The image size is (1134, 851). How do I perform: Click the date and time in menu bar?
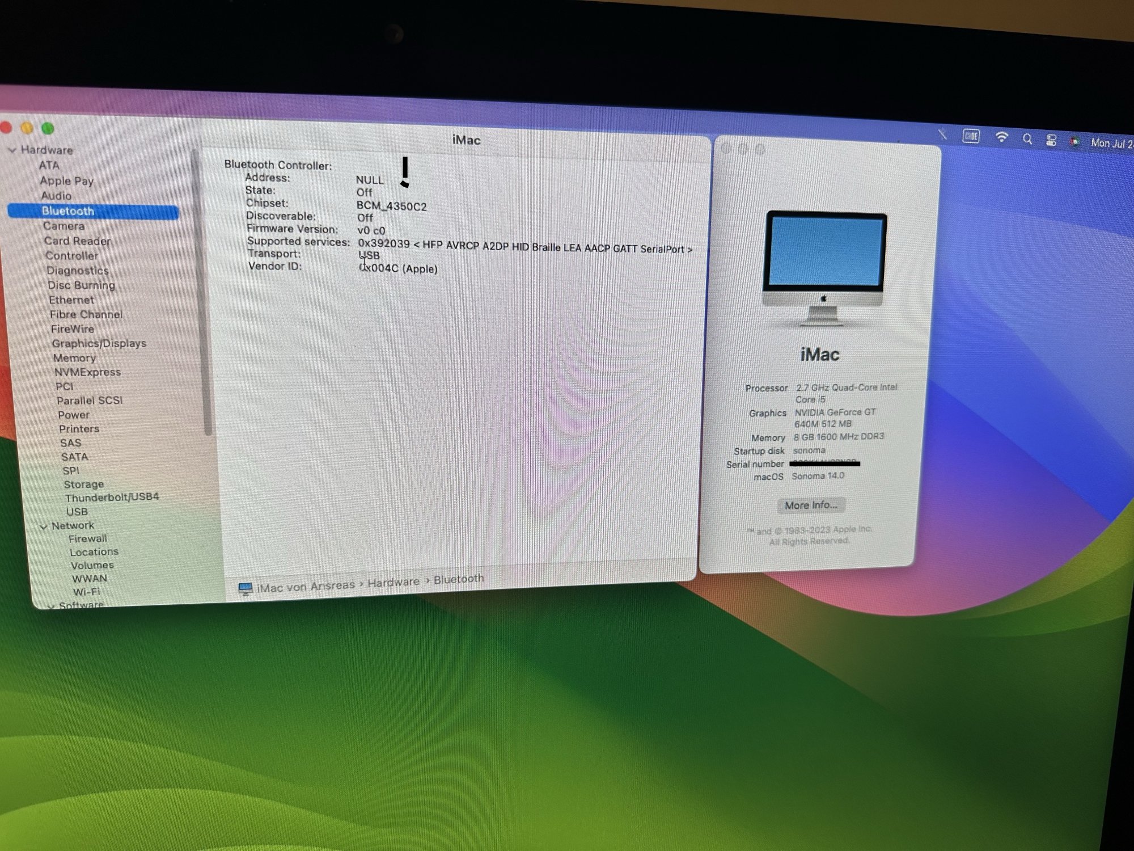(1110, 144)
